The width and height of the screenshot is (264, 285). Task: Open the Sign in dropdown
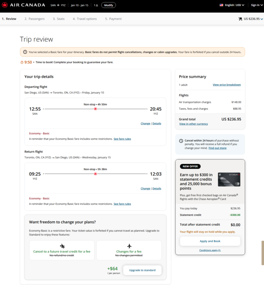(x=257, y=5)
